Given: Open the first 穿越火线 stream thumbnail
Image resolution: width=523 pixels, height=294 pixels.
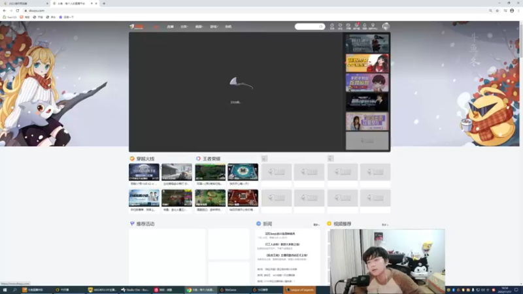Looking at the screenshot, I should click(x=144, y=172).
